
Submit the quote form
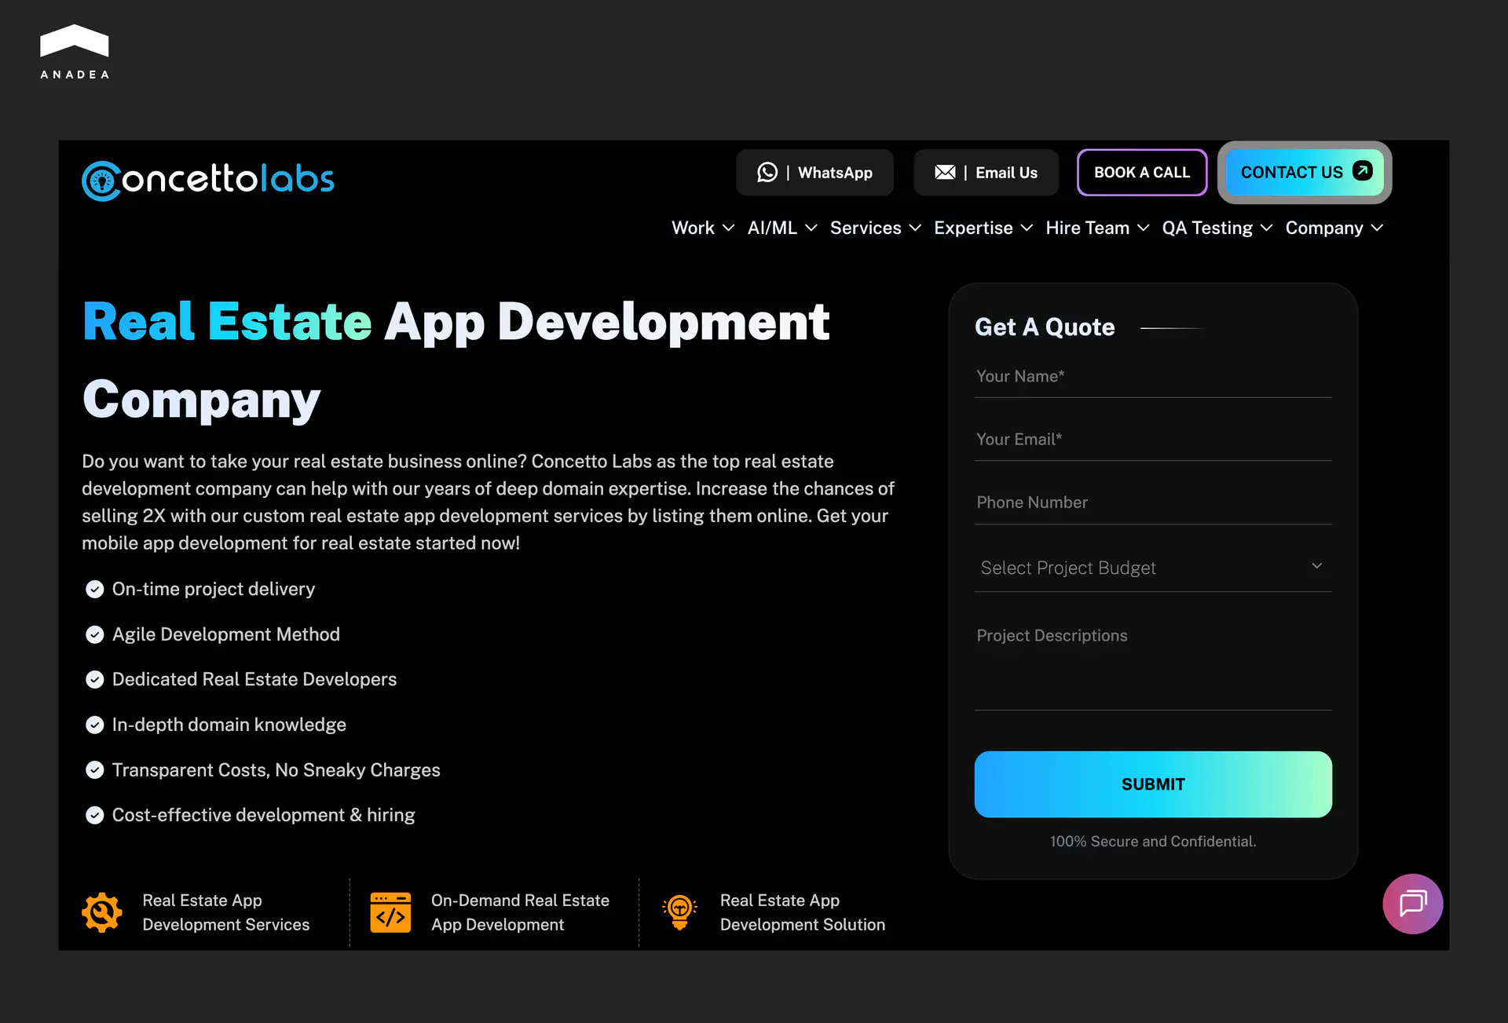pyautogui.click(x=1152, y=784)
